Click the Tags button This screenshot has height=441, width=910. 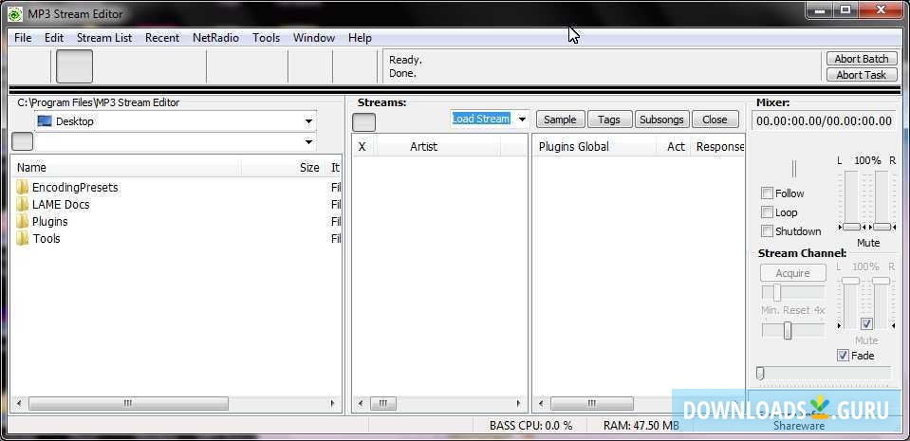tap(609, 119)
